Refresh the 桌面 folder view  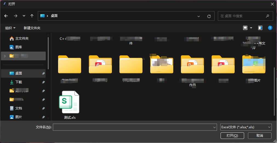[x=209, y=16]
